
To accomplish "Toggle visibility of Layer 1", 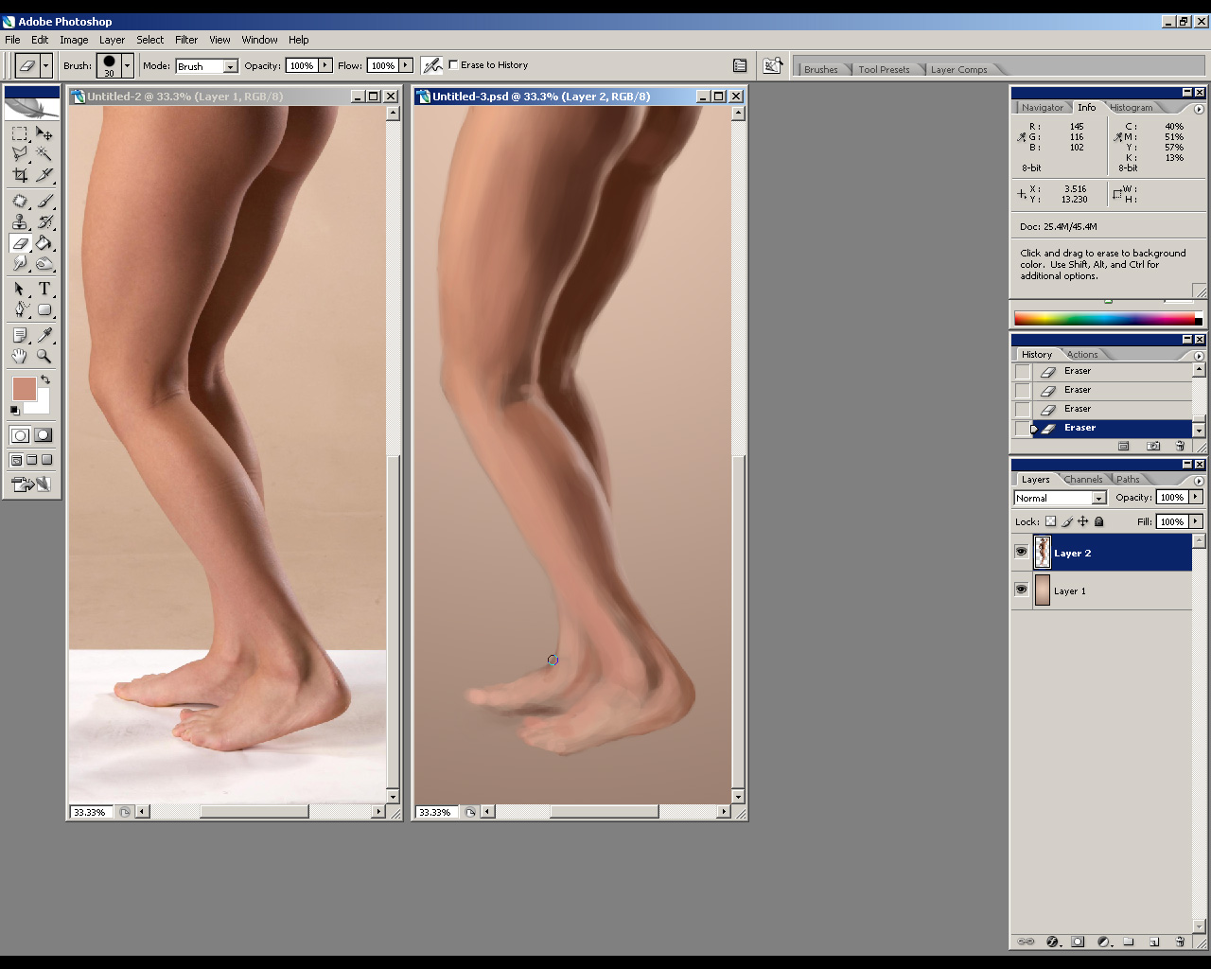I will (x=1021, y=590).
